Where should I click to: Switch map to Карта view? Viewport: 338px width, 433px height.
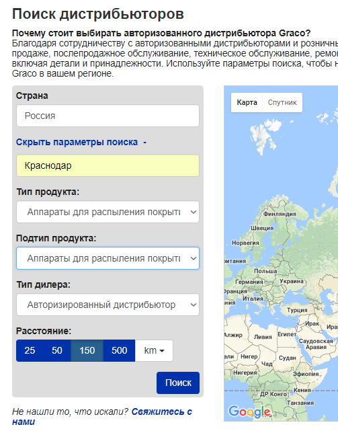coord(247,102)
